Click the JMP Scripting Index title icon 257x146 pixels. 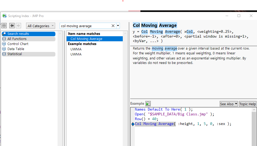pyautogui.click(x=5, y=16)
